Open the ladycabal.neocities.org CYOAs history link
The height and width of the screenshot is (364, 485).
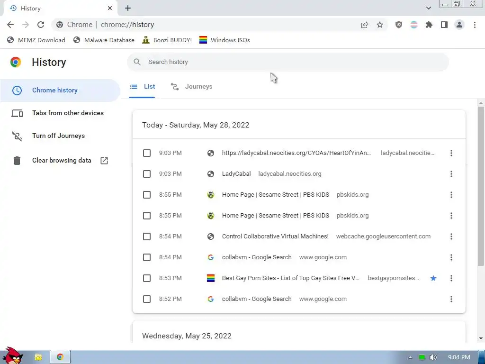296,153
